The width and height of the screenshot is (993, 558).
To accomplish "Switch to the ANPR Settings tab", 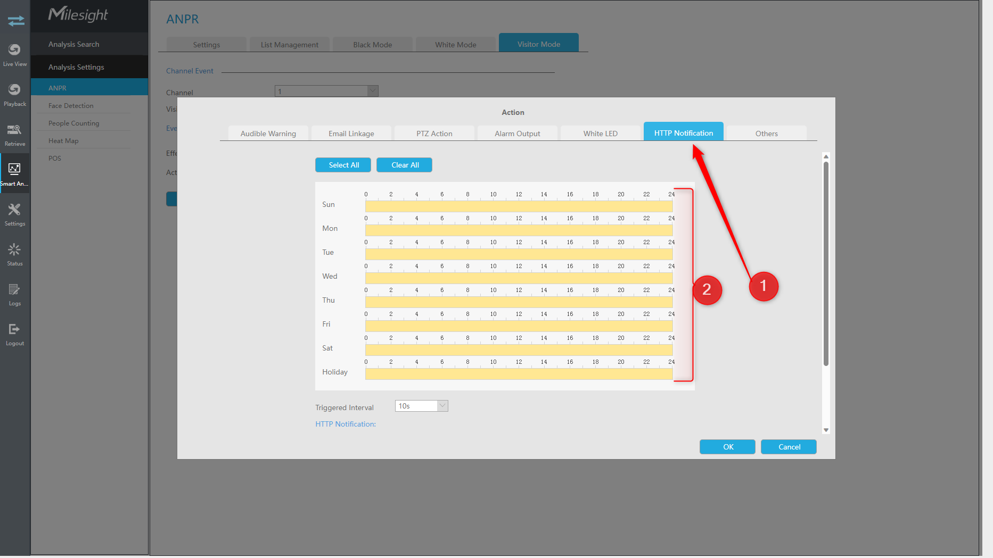I will point(207,44).
